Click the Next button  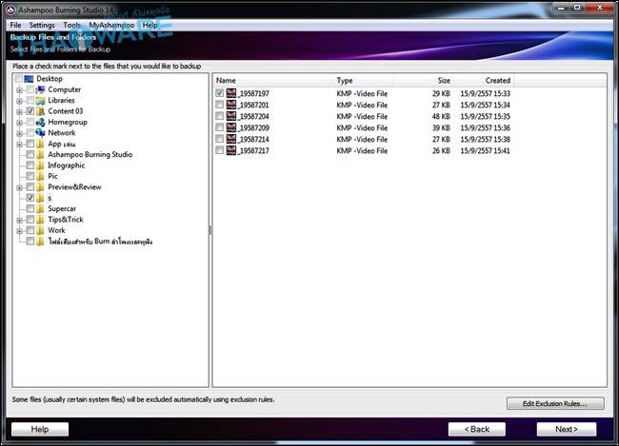567,429
